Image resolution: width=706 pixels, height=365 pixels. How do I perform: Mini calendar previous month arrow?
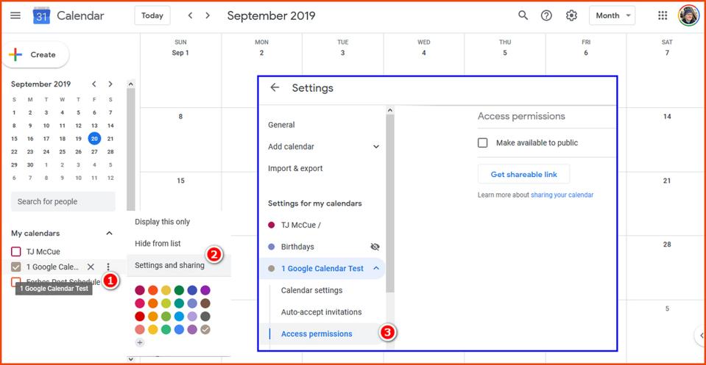(93, 84)
